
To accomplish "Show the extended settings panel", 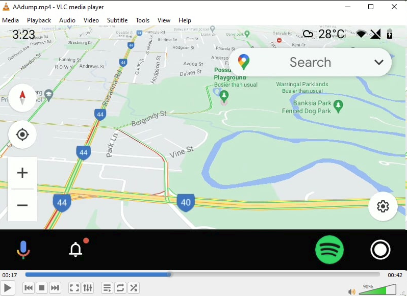I will (88, 288).
